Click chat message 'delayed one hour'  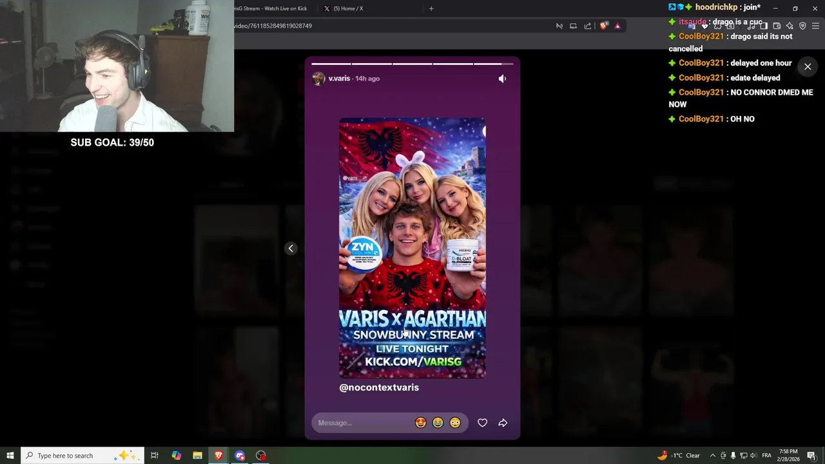click(x=761, y=63)
